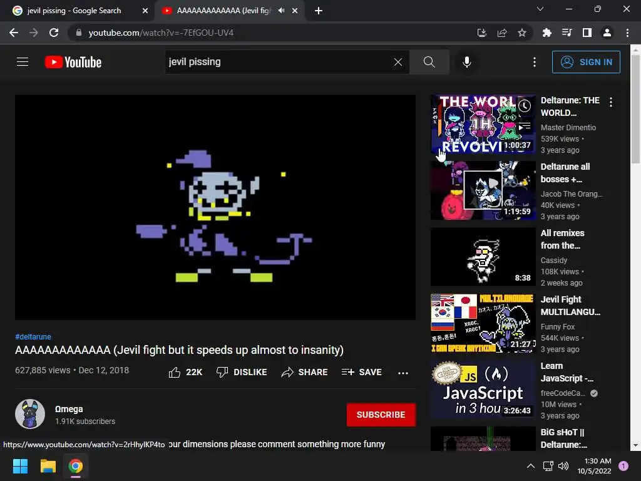641x481 pixels.
Task: Click the install app icon in address bar
Action: (482, 33)
